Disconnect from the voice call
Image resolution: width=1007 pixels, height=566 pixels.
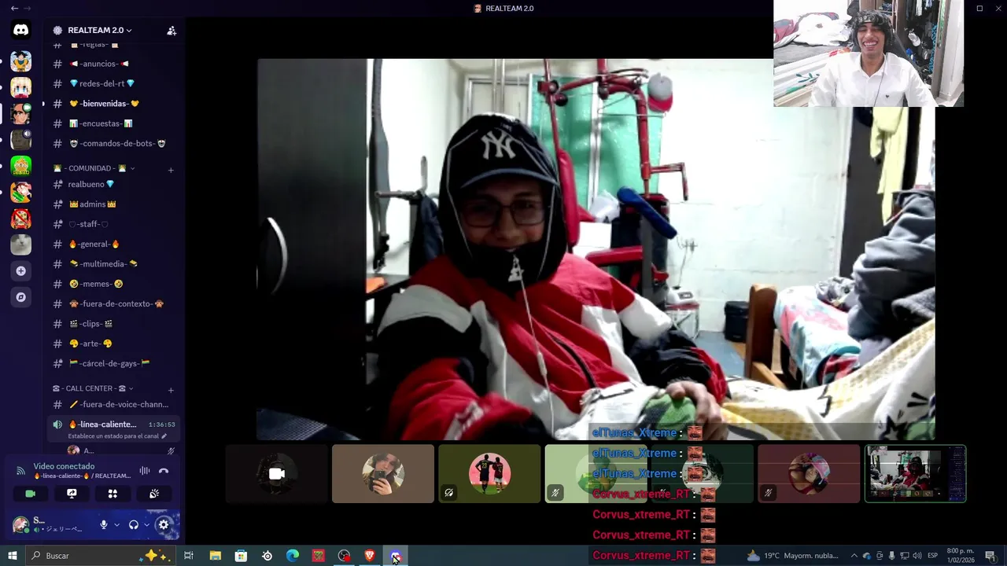(x=164, y=471)
